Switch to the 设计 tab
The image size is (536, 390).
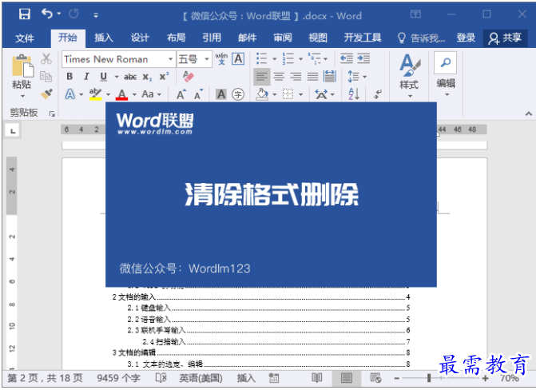click(140, 38)
